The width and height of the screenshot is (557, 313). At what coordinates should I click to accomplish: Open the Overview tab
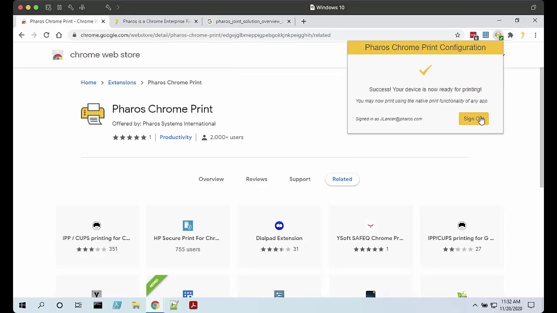pos(211,179)
